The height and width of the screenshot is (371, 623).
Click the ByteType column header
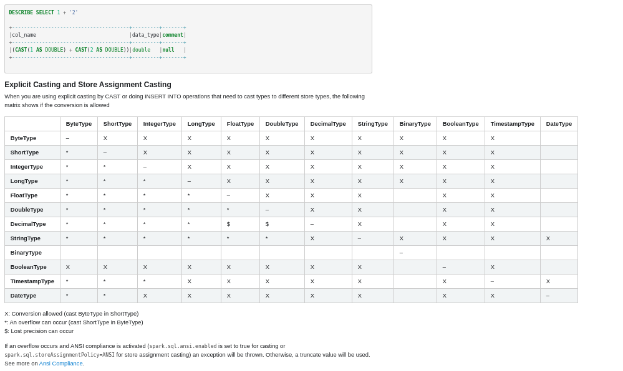pos(79,124)
